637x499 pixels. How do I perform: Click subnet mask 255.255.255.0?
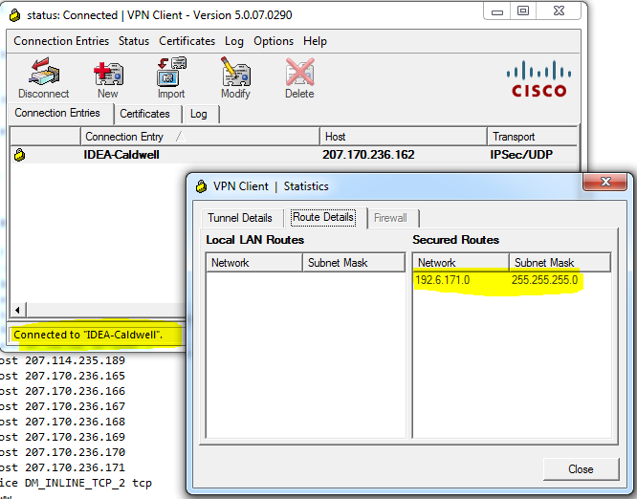tap(544, 280)
